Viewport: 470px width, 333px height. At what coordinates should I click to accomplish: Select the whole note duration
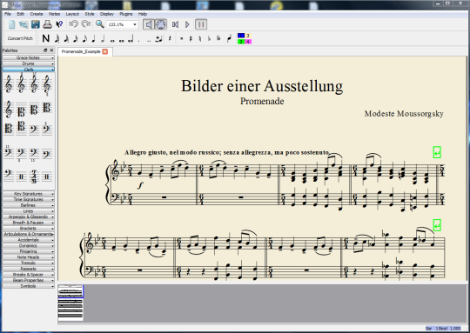[x=112, y=40]
